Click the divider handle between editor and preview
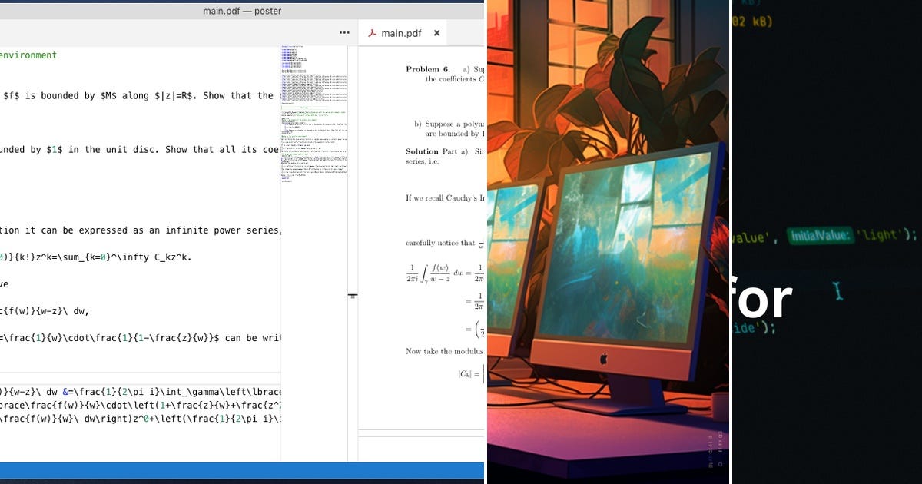This screenshot has height=484, width=922. tap(353, 296)
